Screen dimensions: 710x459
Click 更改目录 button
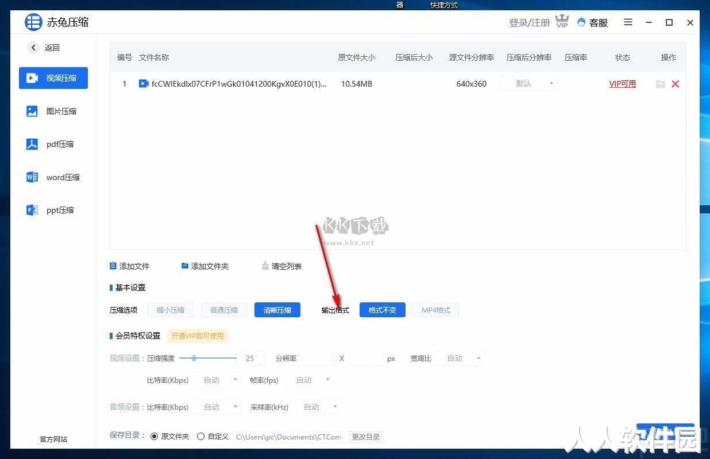click(366, 437)
